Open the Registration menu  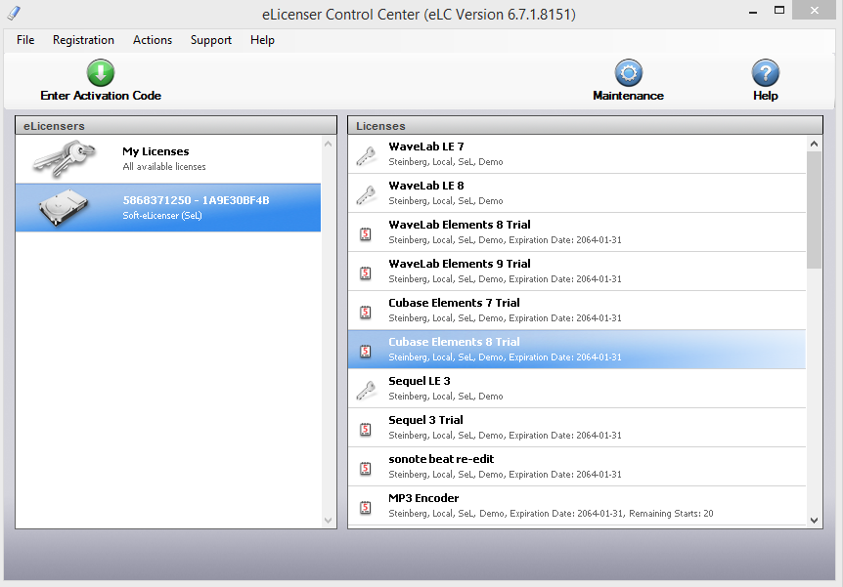coord(83,40)
